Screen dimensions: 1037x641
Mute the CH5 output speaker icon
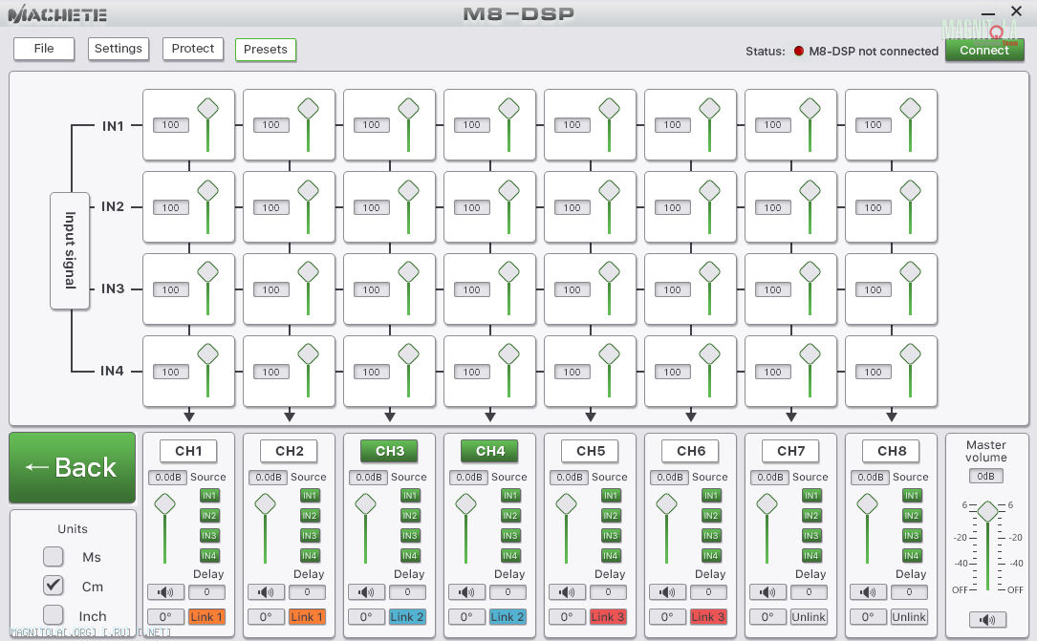tap(567, 592)
